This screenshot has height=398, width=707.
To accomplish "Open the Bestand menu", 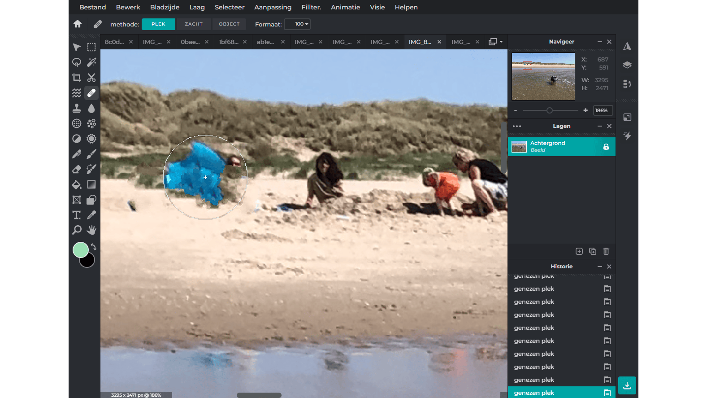I will [93, 7].
